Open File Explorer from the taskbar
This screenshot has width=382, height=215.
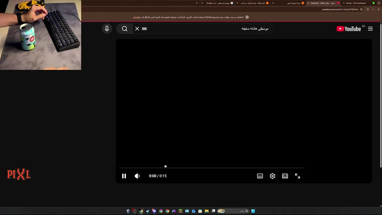(x=207, y=211)
